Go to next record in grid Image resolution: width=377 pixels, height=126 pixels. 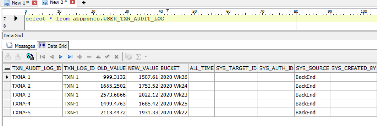point(61,57)
